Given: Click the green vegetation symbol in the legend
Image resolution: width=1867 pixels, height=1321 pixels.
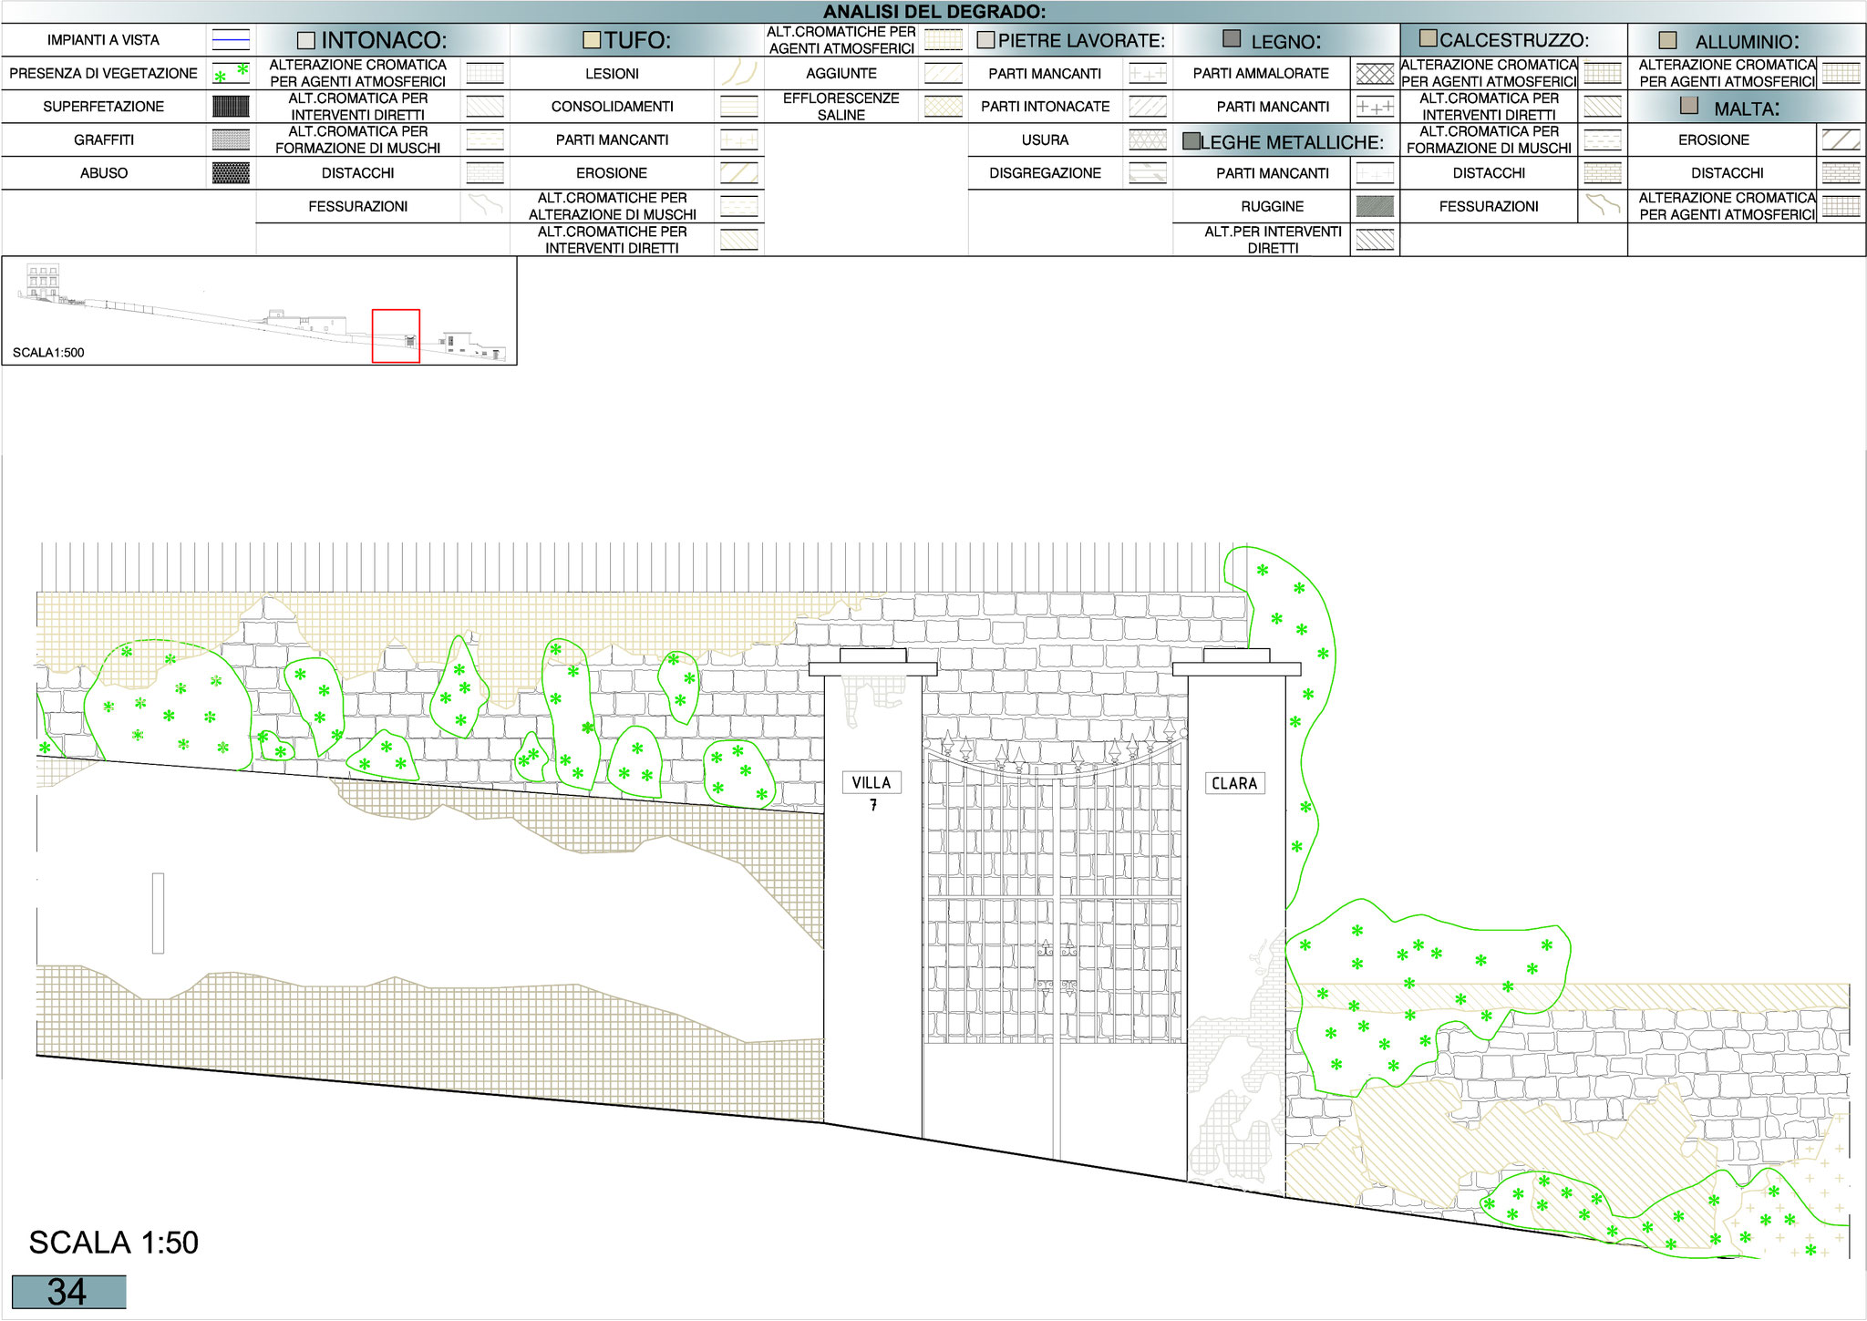Looking at the screenshot, I should (x=231, y=73).
